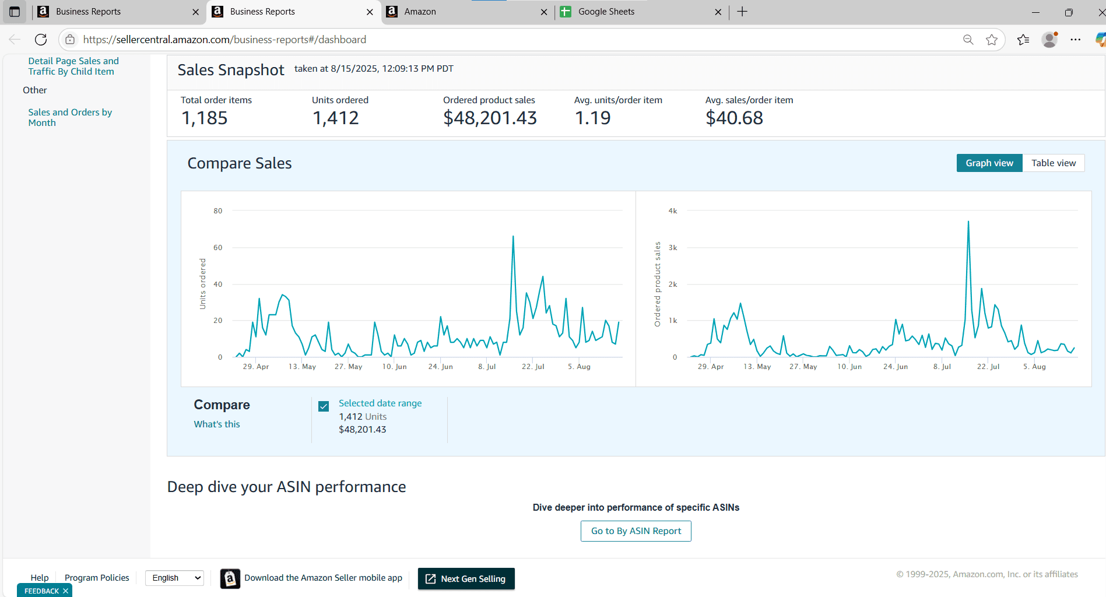
Task: Click the 1,185 total order items value
Action: coord(205,118)
